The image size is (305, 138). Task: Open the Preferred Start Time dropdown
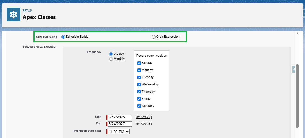point(119,132)
